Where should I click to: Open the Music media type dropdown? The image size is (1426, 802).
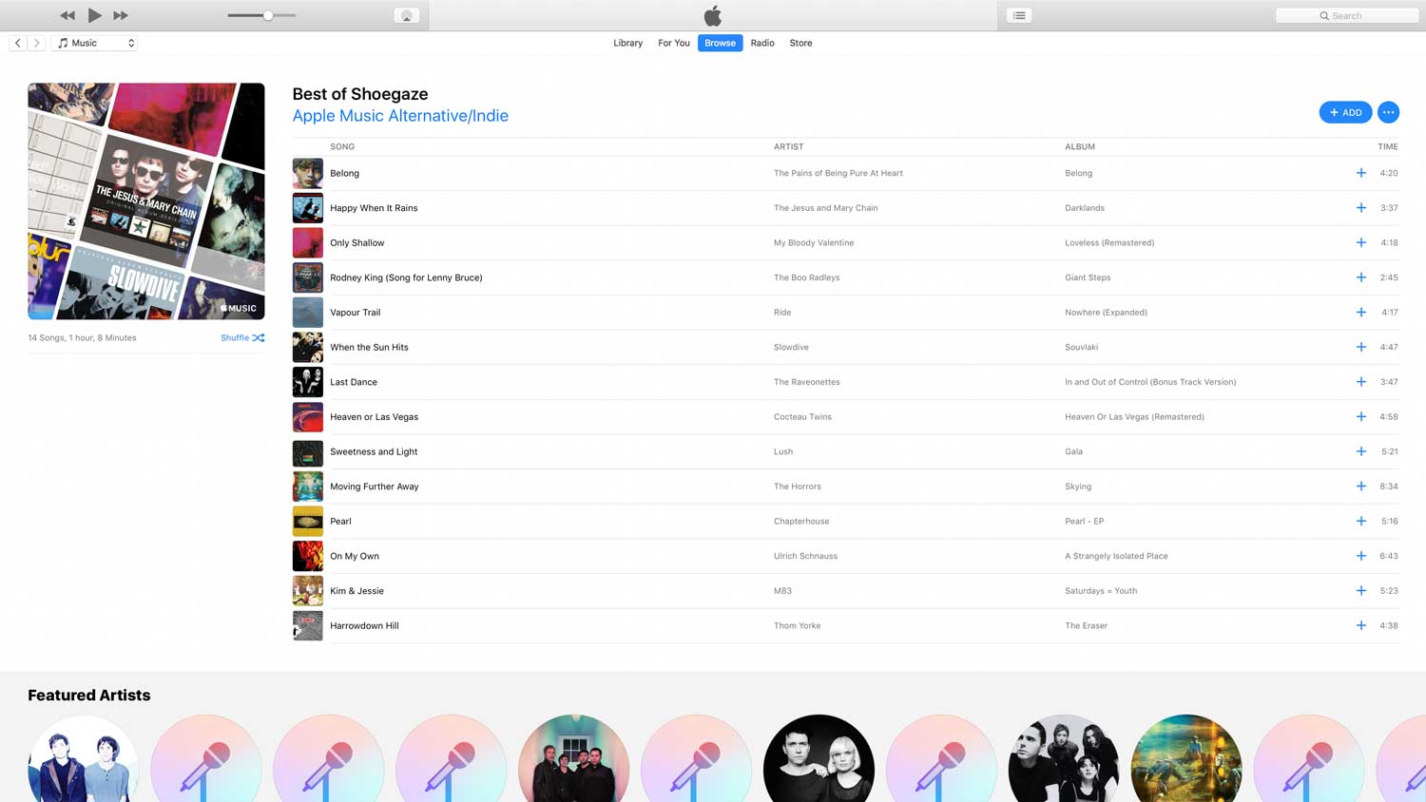pyautogui.click(x=95, y=43)
